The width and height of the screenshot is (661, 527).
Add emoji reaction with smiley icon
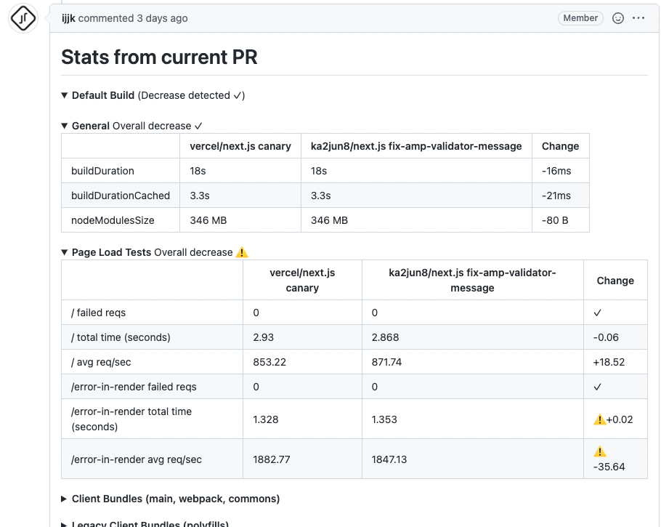pos(618,18)
